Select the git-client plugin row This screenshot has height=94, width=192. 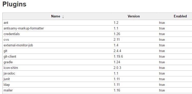click(x=97, y=57)
